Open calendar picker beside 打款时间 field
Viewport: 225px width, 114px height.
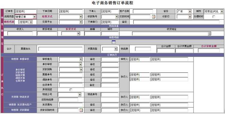(x=154, y=17)
